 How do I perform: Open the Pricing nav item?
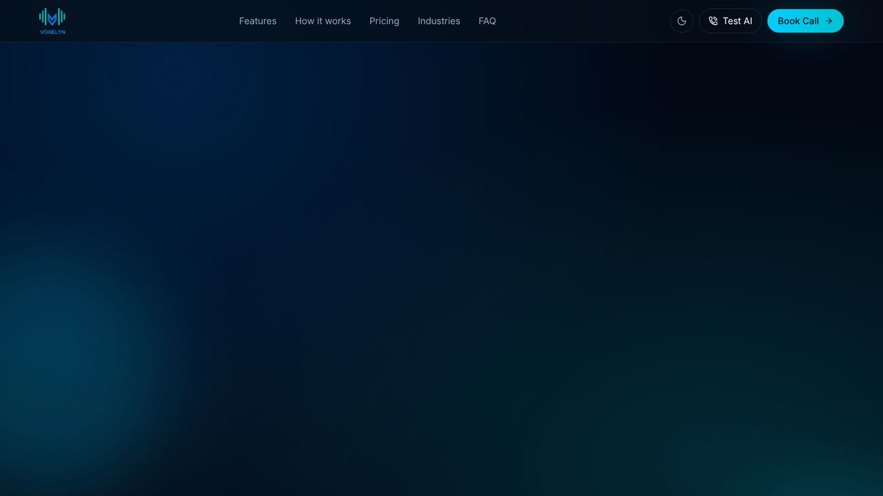click(384, 21)
